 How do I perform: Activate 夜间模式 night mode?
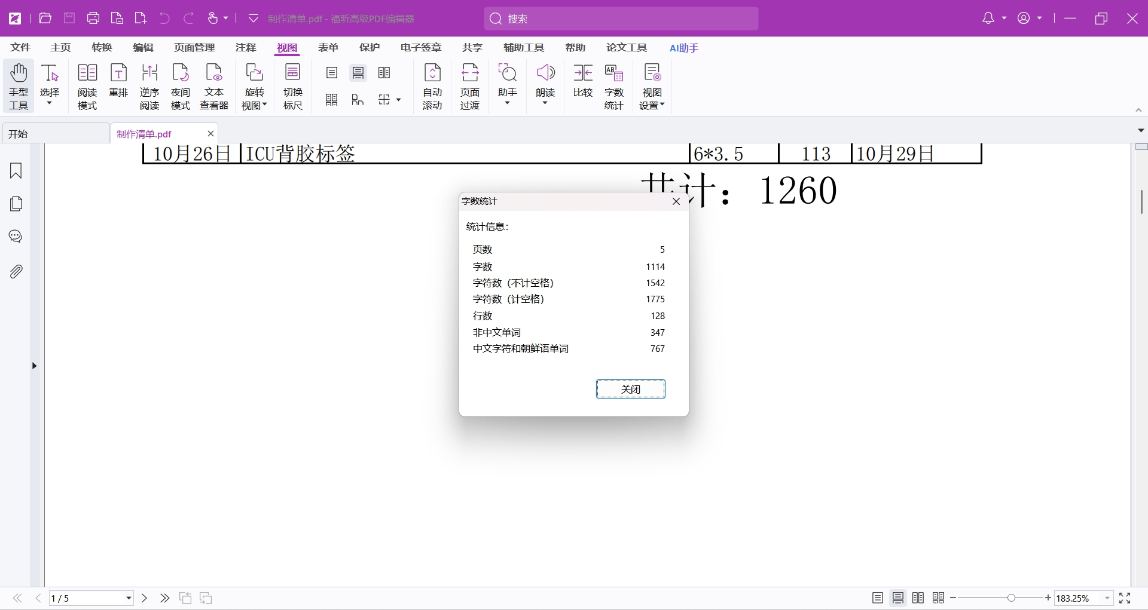point(180,87)
